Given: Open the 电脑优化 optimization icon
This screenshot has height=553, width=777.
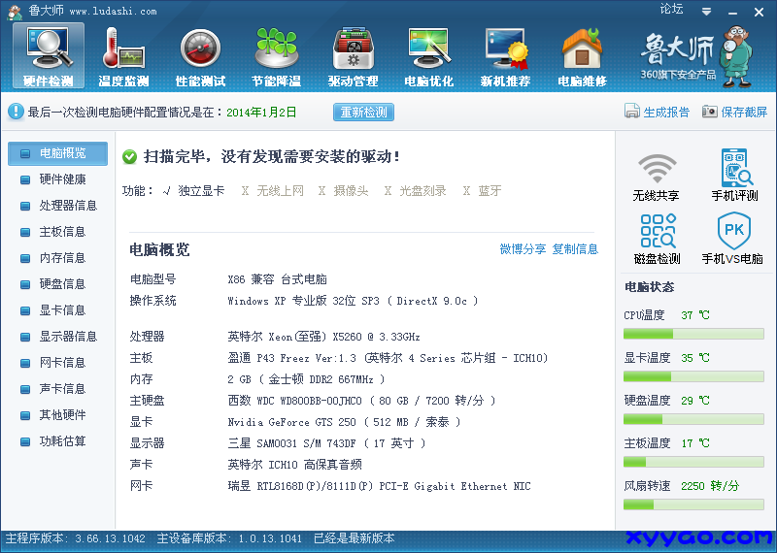Looking at the screenshot, I should click(x=428, y=55).
